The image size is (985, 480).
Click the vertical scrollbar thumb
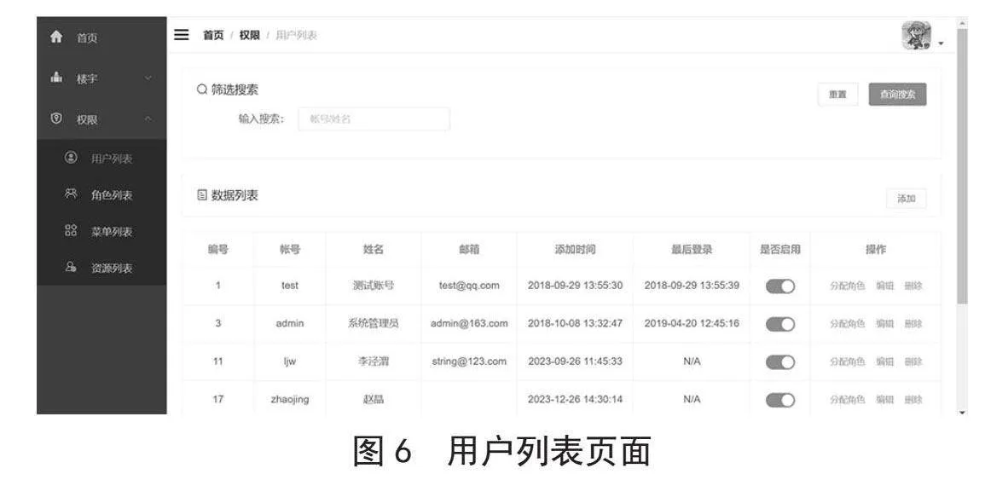[x=962, y=166]
